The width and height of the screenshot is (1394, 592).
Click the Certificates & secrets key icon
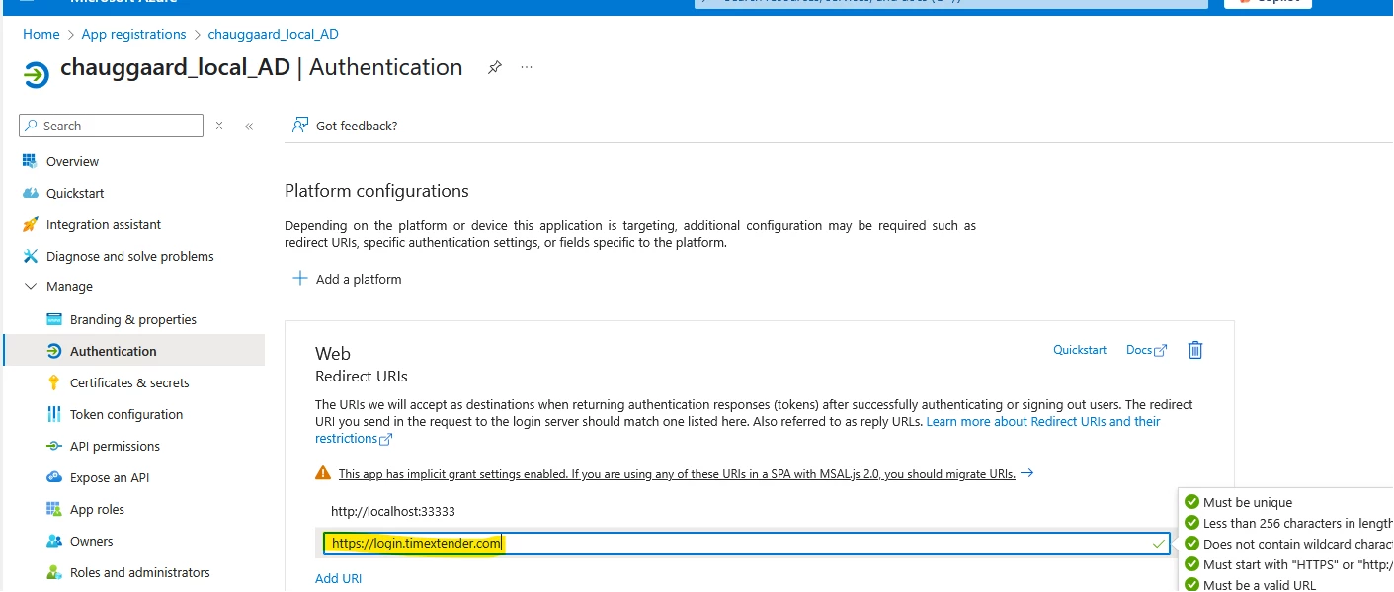[54, 382]
